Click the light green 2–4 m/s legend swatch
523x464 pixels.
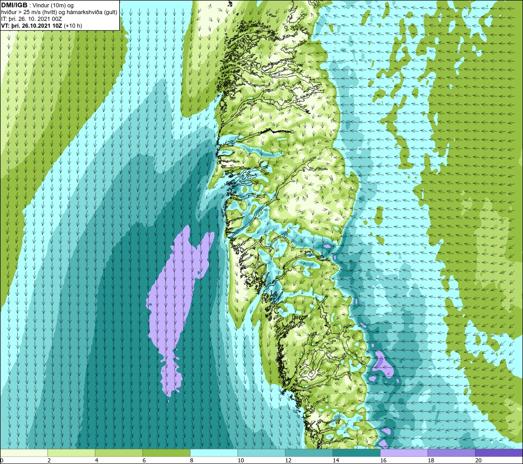point(71,452)
